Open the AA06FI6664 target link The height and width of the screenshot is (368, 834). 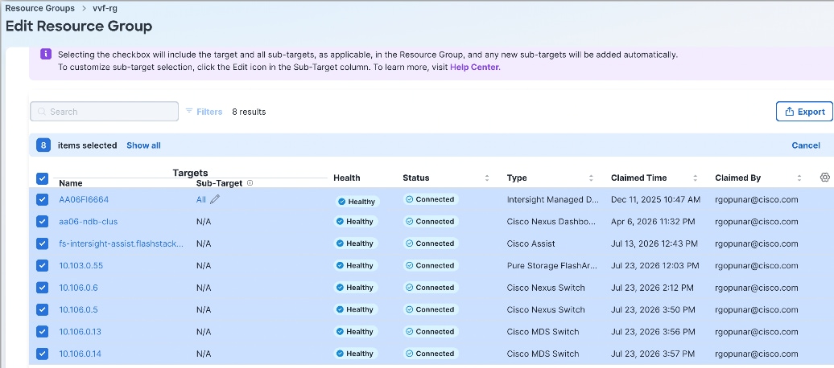pyautogui.click(x=84, y=199)
